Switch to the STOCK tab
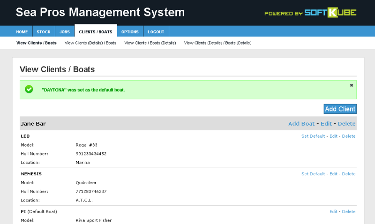The height and width of the screenshot is (224, 375). pos(44,31)
